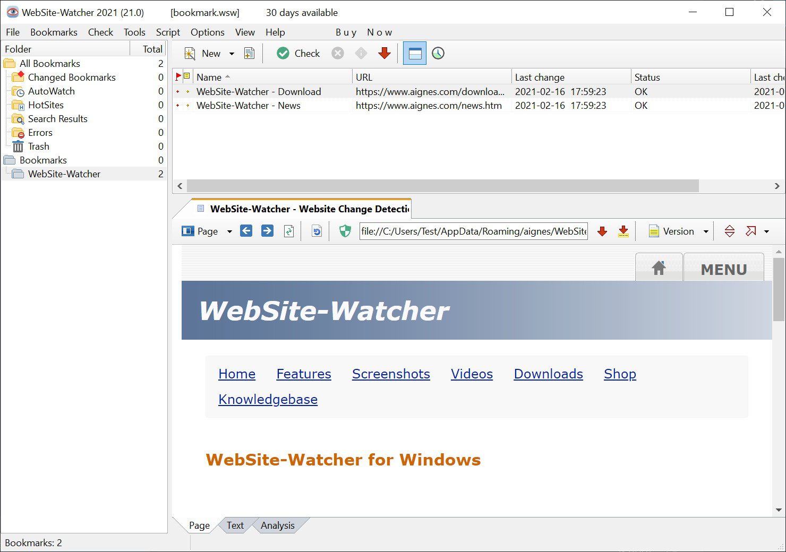Follow the Features link

coord(304,374)
